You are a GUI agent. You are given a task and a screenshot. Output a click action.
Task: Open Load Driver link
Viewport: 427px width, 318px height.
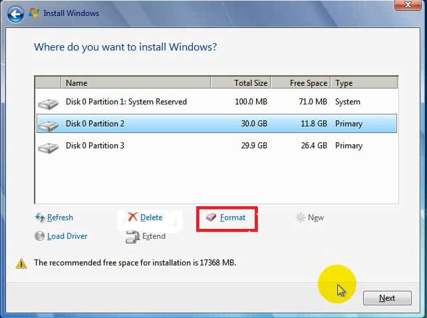click(67, 236)
